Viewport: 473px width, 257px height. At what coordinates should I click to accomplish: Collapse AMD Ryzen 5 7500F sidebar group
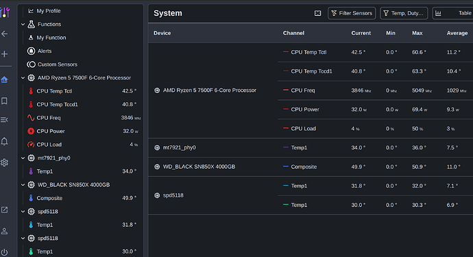coord(23,78)
